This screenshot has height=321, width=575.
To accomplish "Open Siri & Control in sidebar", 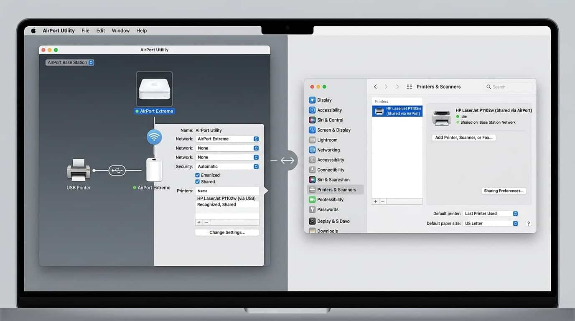I will click(x=336, y=120).
